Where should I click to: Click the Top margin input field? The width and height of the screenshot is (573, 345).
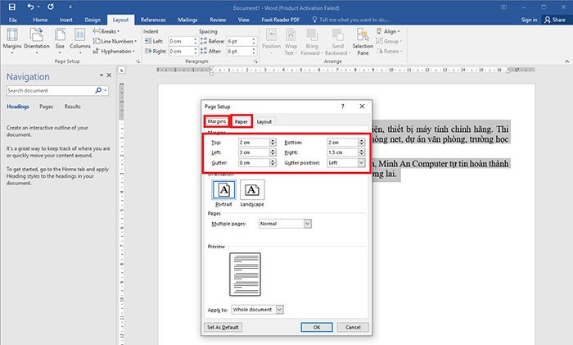(252, 142)
